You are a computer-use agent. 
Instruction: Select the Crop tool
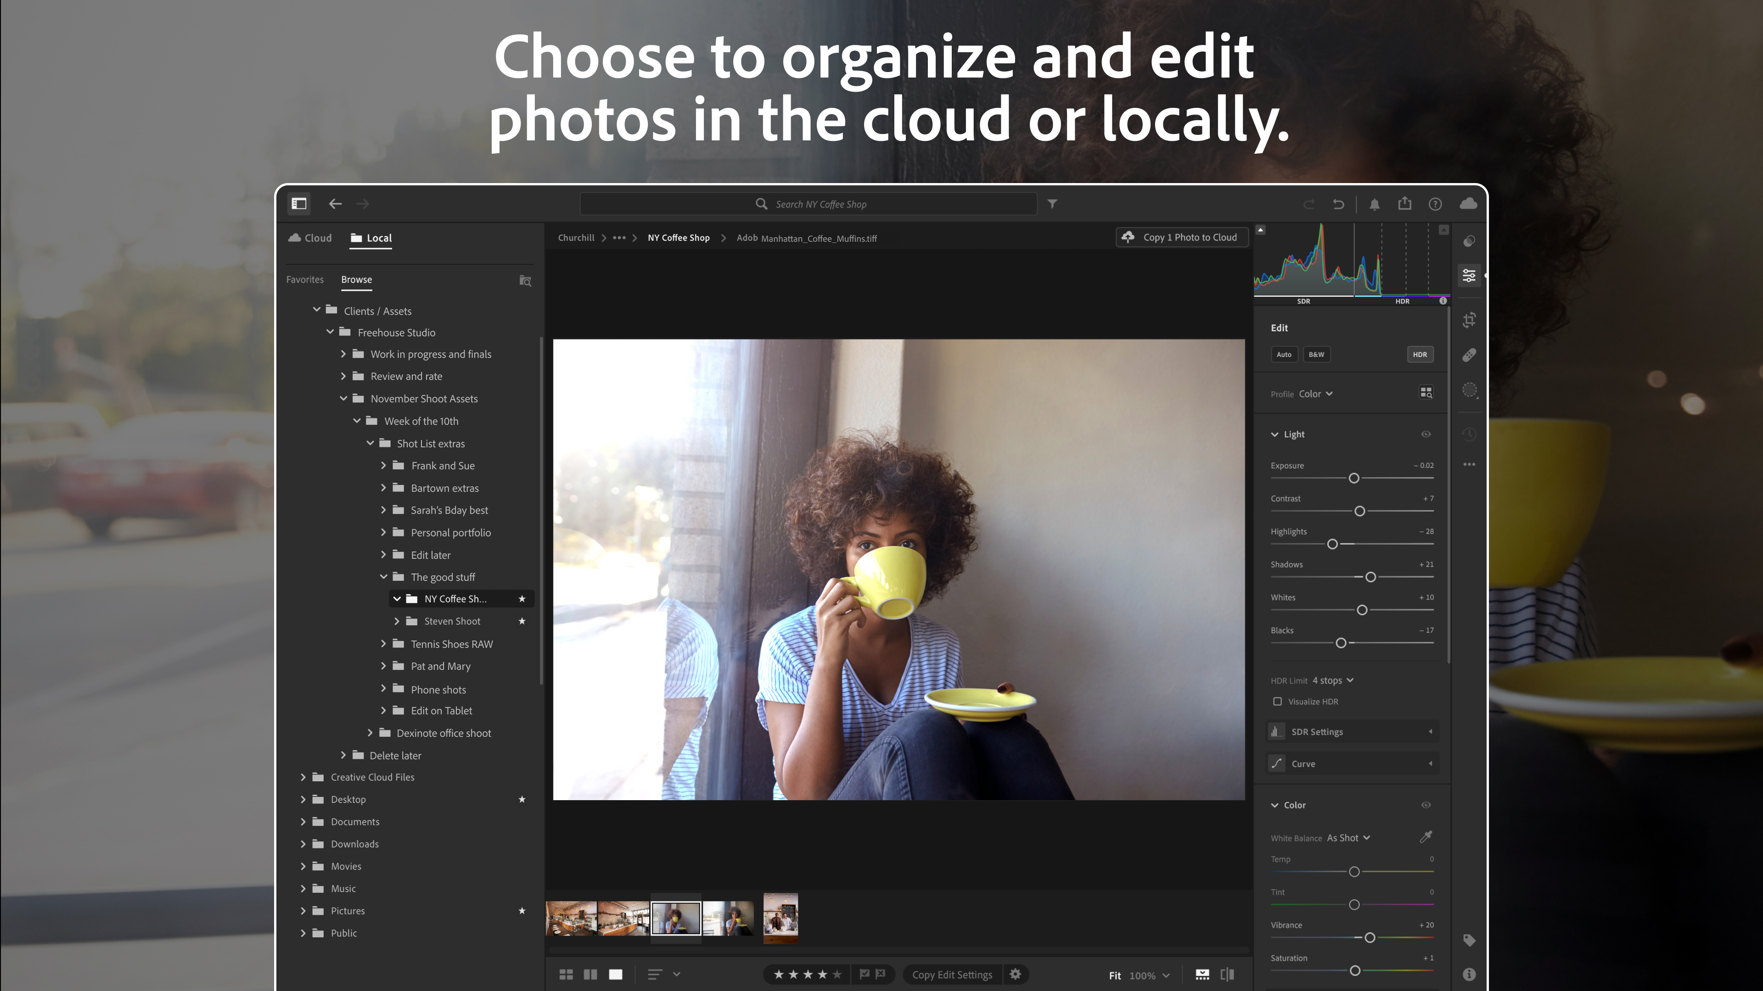[x=1469, y=320]
